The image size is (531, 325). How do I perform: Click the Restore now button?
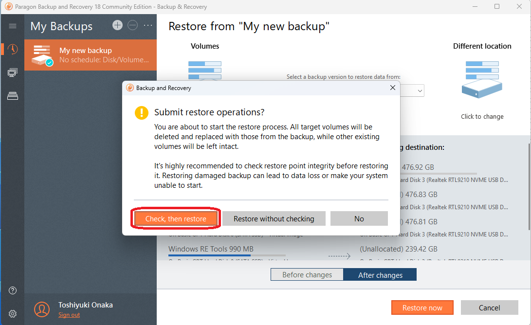(422, 308)
